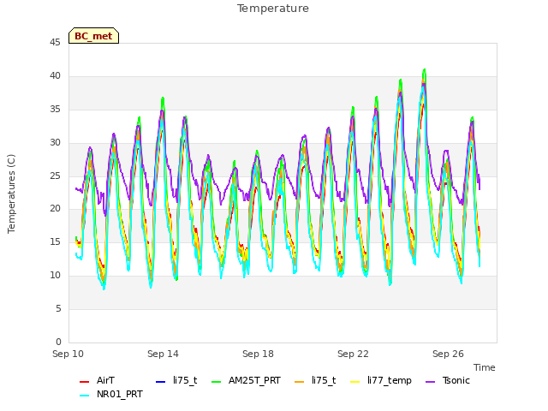Click the BC_met annotation label
Viewport: 548px width, 411px height.
(93, 36)
